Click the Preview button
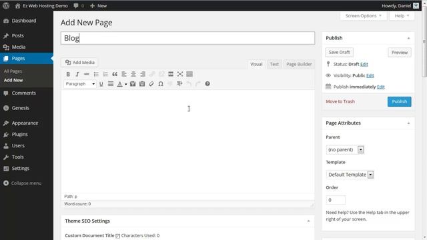Image resolution: width=427 pixels, height=240 pixels. (x=400, y=53)
